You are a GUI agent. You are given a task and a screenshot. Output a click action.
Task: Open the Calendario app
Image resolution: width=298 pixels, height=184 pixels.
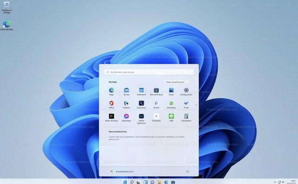pyautogui.click(x=141, y=91)
